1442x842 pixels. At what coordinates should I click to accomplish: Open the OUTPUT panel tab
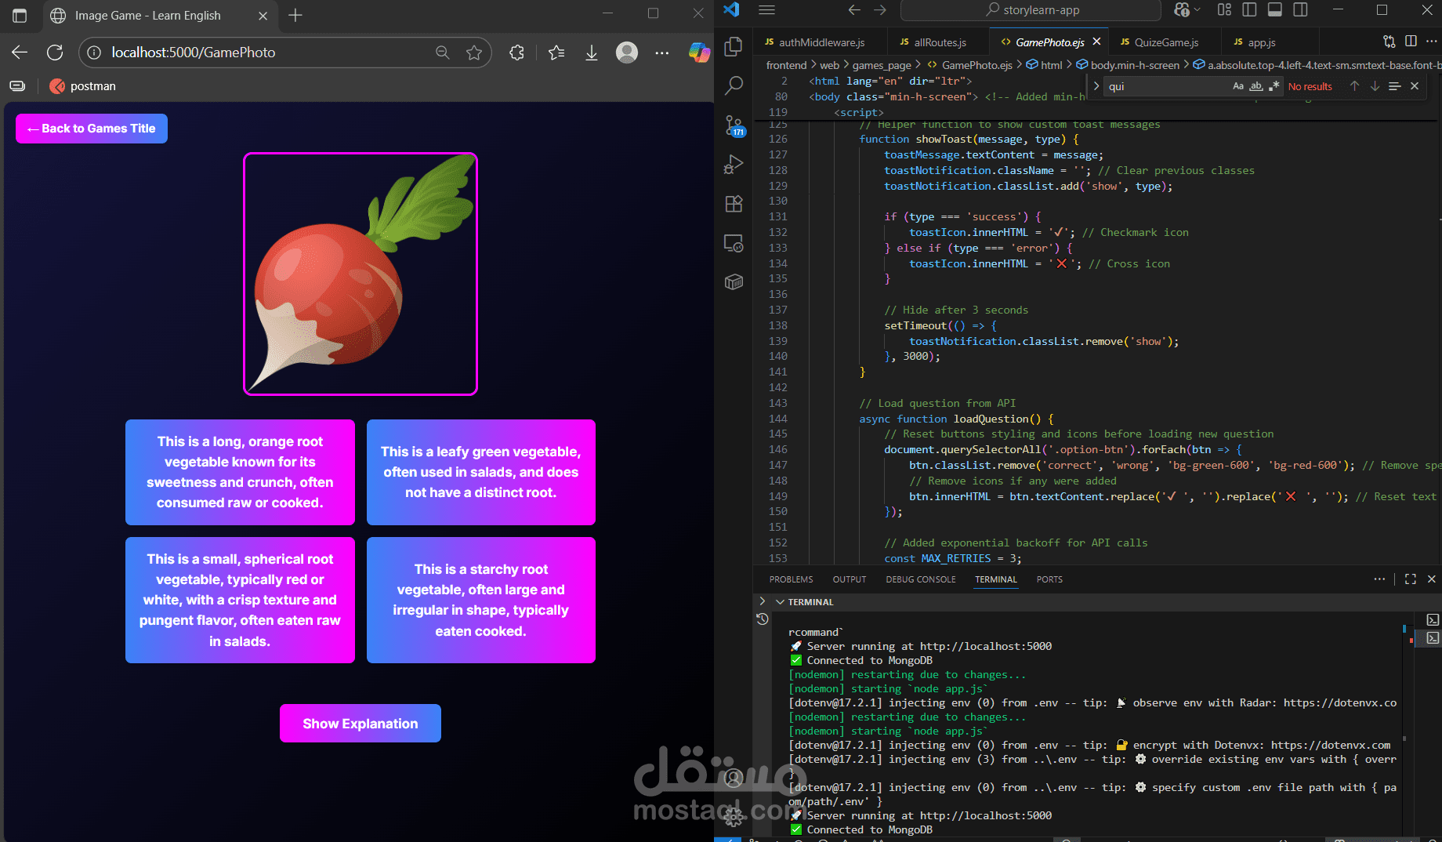coord(850,579)
